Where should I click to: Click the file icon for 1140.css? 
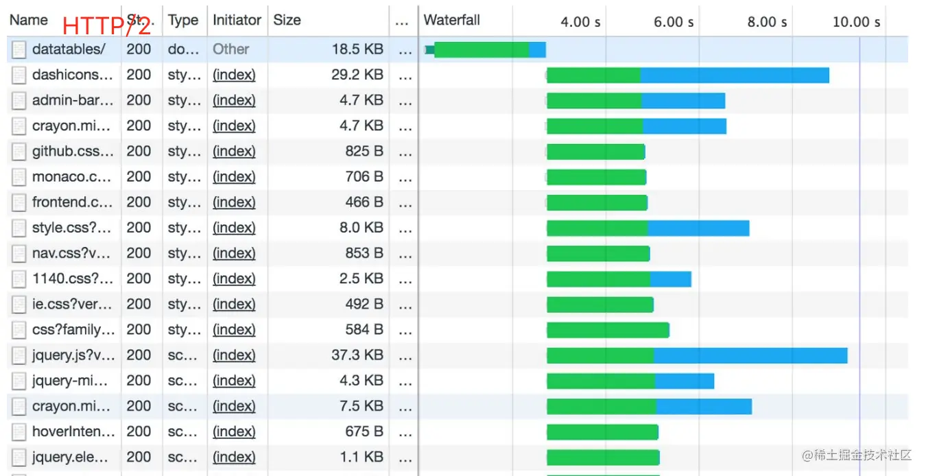[x=19, y=279]
